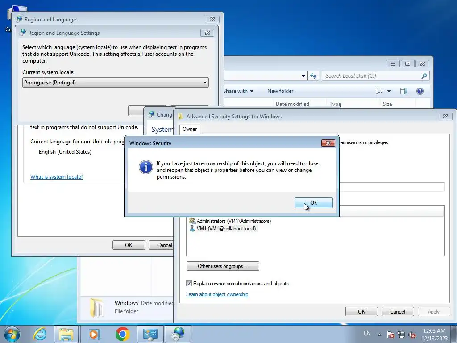
Task: Click the Windows folder icon in details pane
Action: click(96, 307)
